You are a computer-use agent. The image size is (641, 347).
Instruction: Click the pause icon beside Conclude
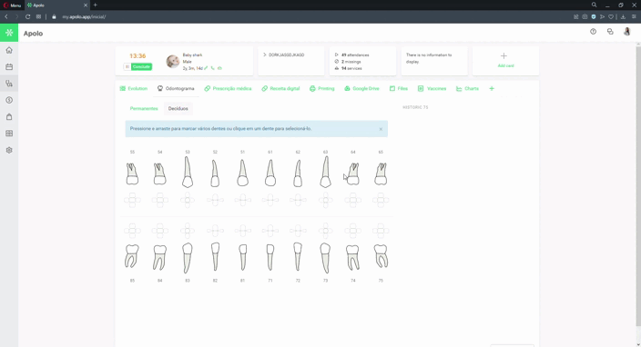(127, 66)
